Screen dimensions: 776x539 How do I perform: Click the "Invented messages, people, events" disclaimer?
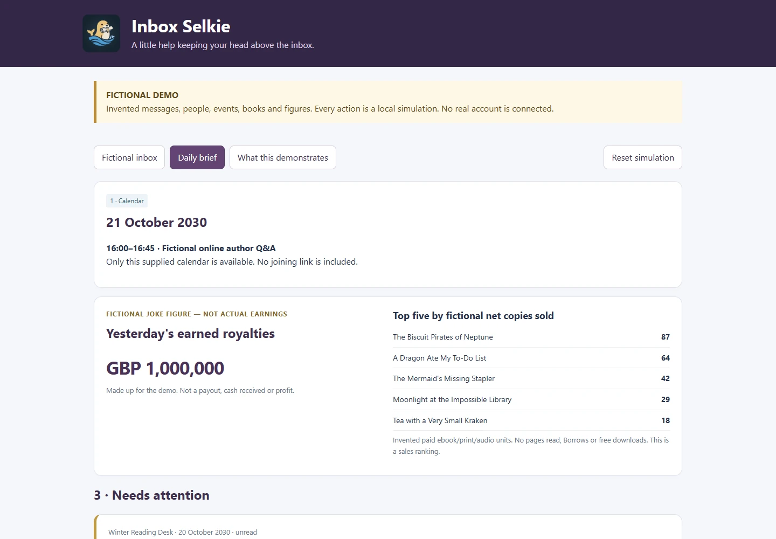330,109
